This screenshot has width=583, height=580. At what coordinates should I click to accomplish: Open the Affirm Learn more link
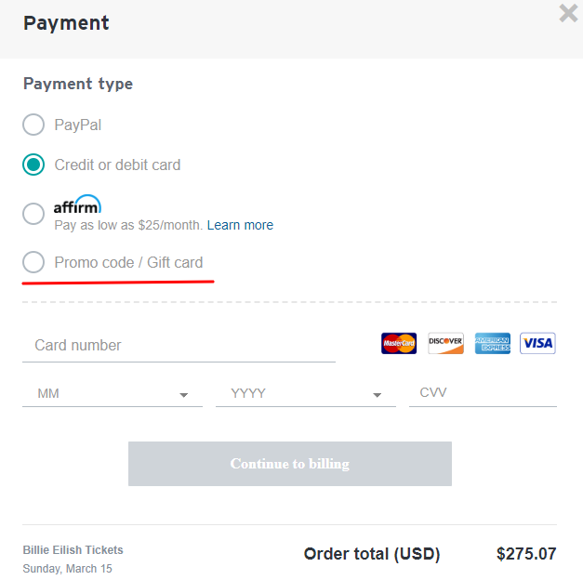[240, 225]
